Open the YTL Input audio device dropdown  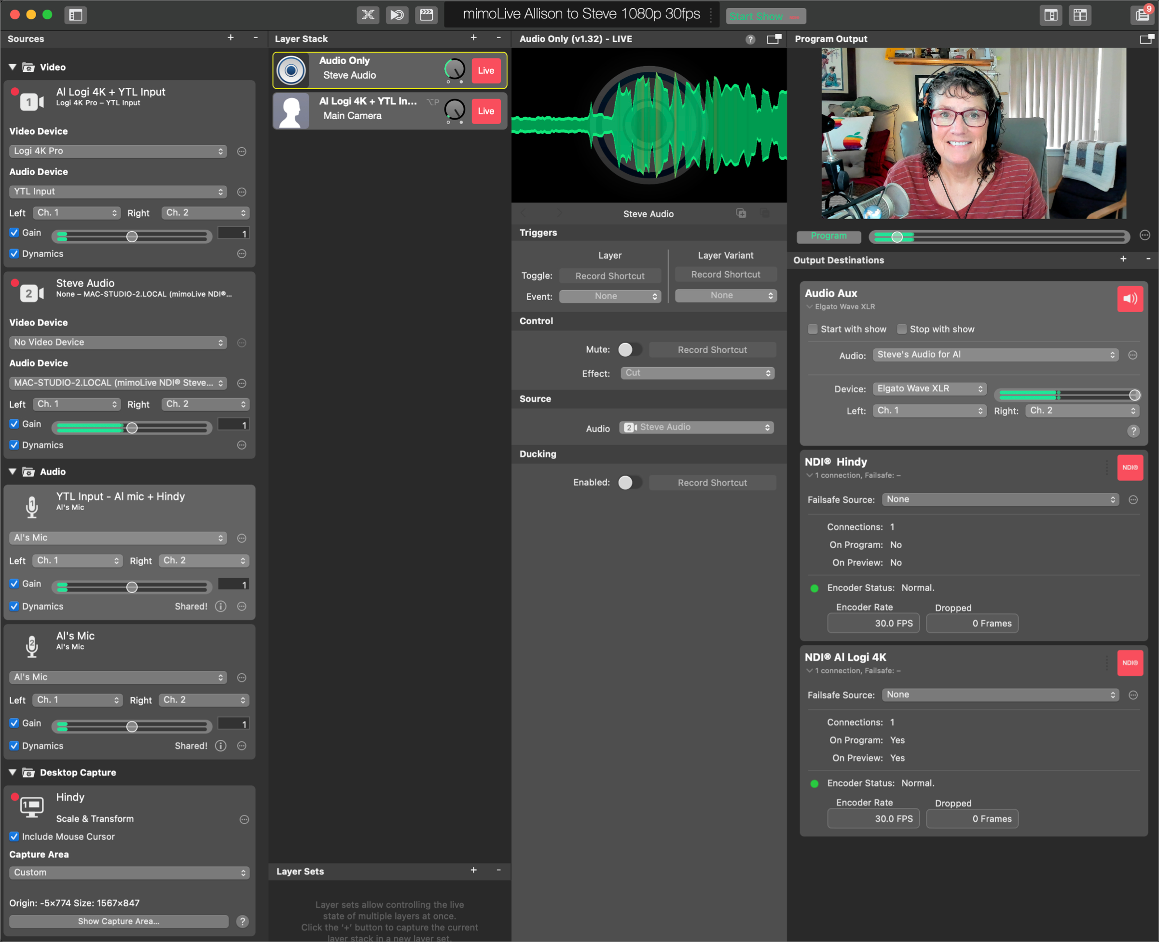pyautogui.click(x=118, y=192)
